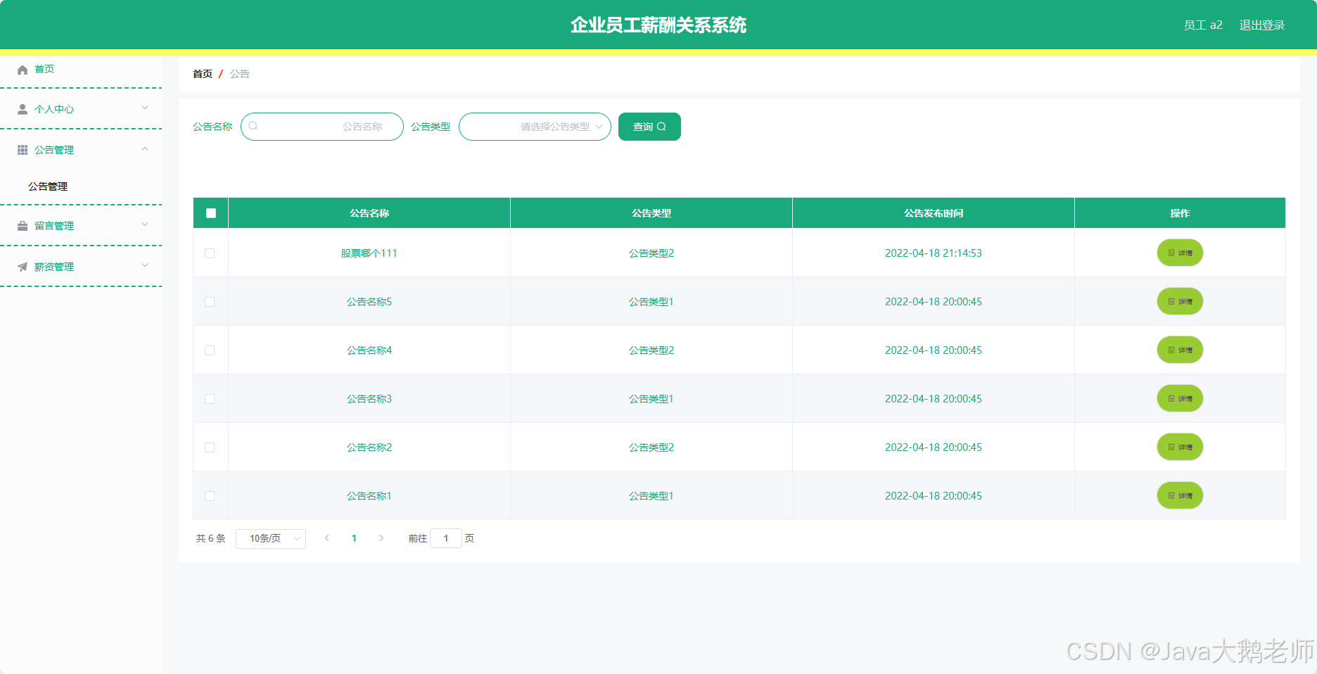Go to the next page arrow
The width and height of the screenshot is (1317, 674).
381,538
